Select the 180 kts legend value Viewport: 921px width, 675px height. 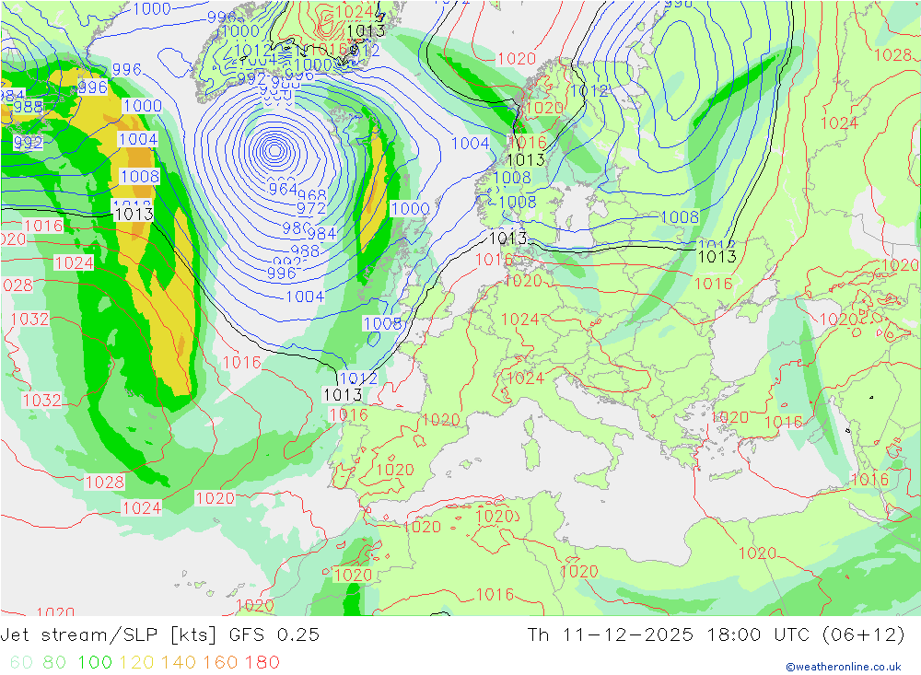point(262,663)
